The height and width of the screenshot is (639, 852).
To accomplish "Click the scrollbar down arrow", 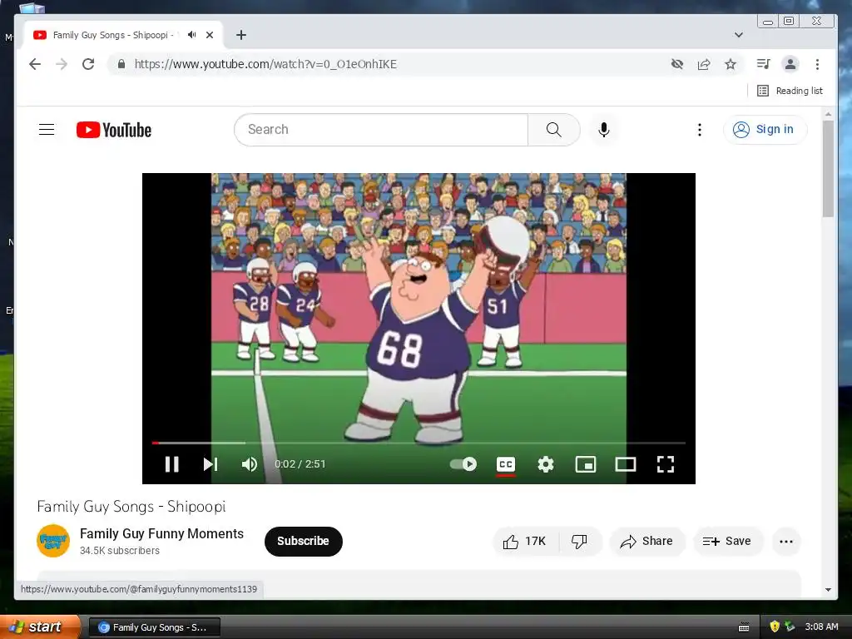I will coord(828,590).
